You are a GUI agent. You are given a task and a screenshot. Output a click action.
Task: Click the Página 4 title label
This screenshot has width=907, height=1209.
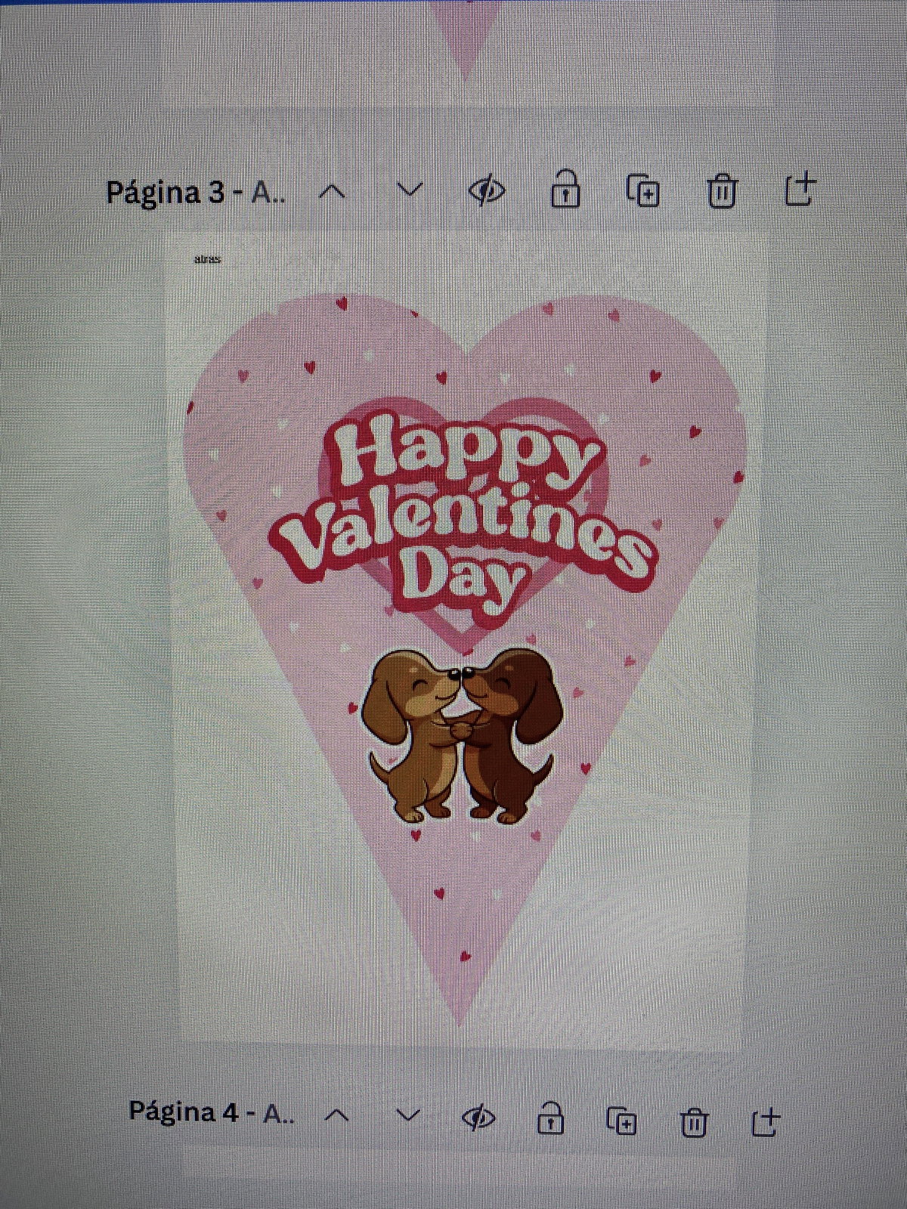211,1112
